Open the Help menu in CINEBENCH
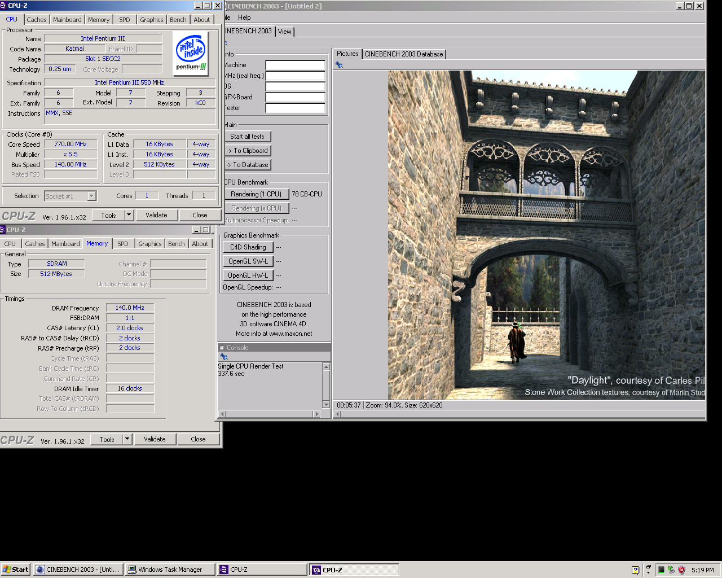This screenshot has height=578, width=722. tap(244, 17)
